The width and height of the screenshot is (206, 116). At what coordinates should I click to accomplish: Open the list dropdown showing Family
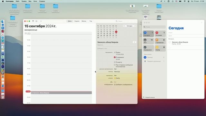[x=117, y=78]
